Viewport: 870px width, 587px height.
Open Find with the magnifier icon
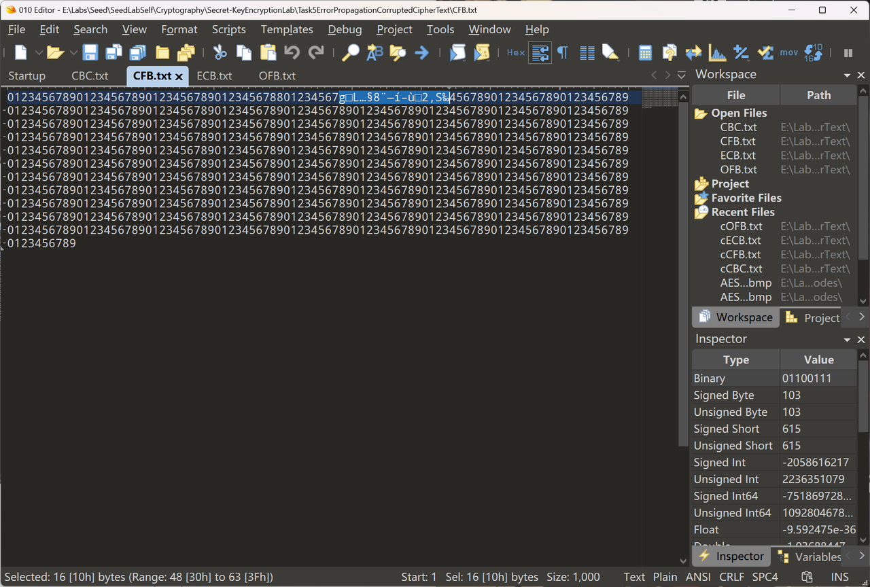[x=350, y=52]
